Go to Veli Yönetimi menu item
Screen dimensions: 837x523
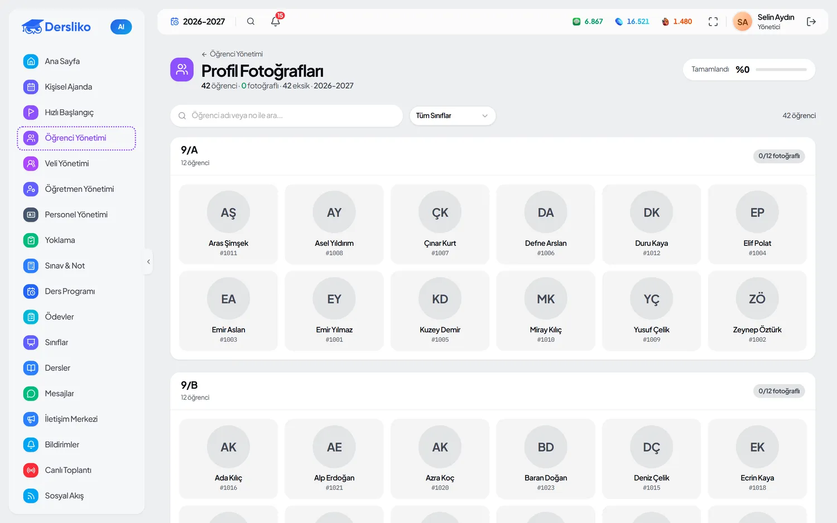pos(76,164)
